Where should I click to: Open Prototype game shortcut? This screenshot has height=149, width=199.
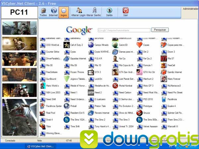tap(145, 106)
